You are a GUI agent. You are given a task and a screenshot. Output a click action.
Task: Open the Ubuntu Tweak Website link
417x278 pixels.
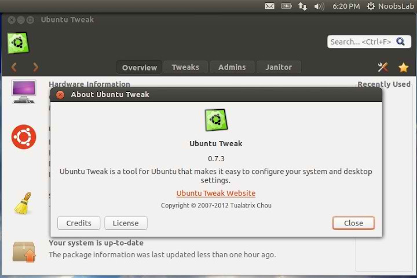(x=215, y=193)
